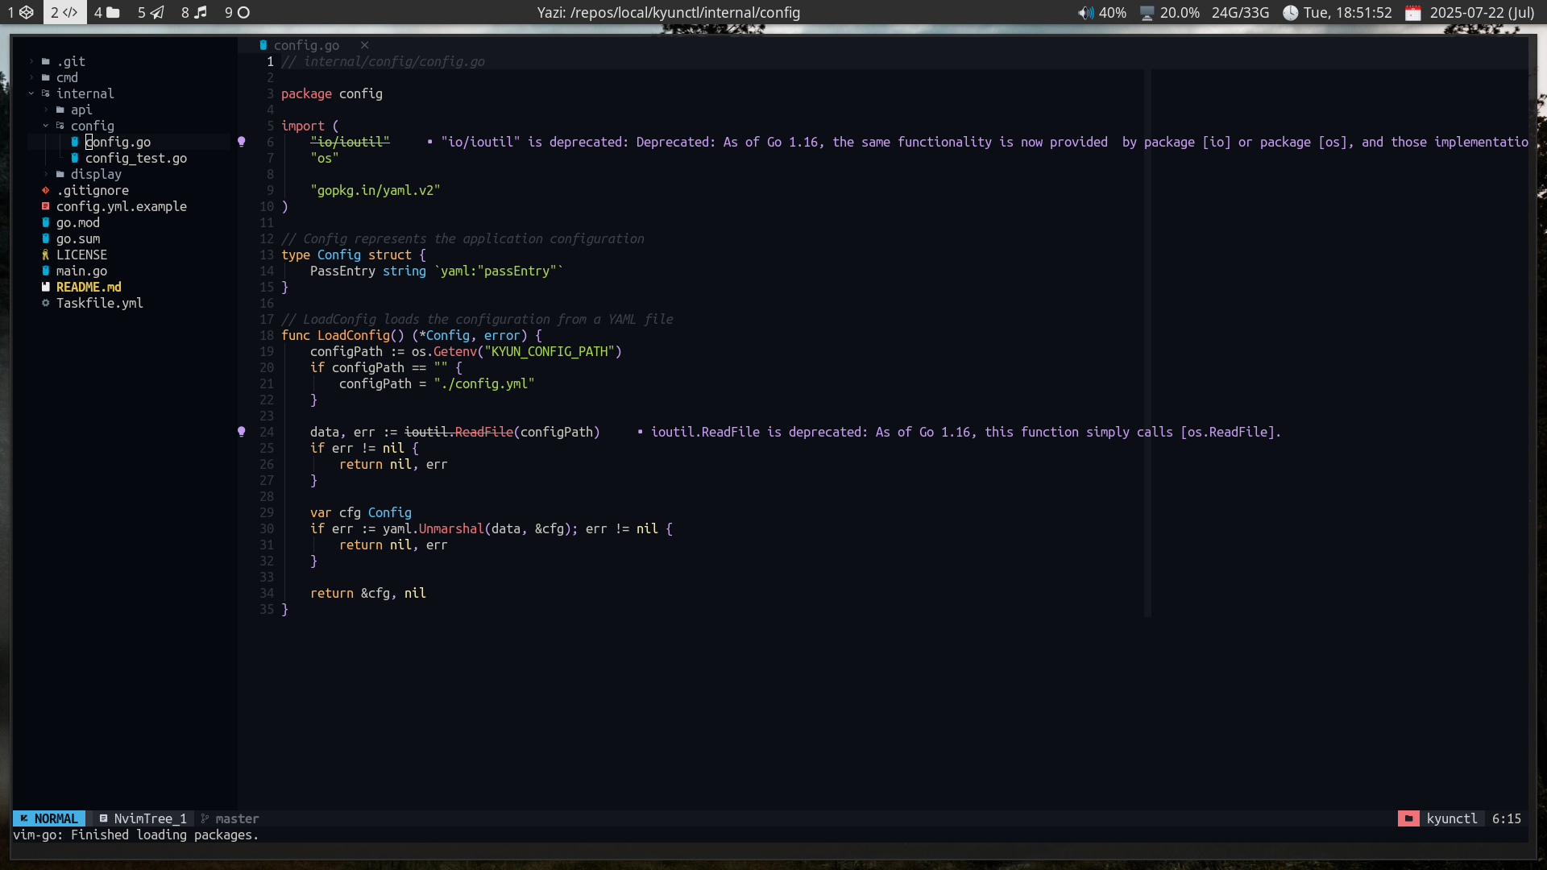This screenshot has width=1547, height=870.
Task: Click the lightbulb code action on line 24
Action: [x=241, y=432]
